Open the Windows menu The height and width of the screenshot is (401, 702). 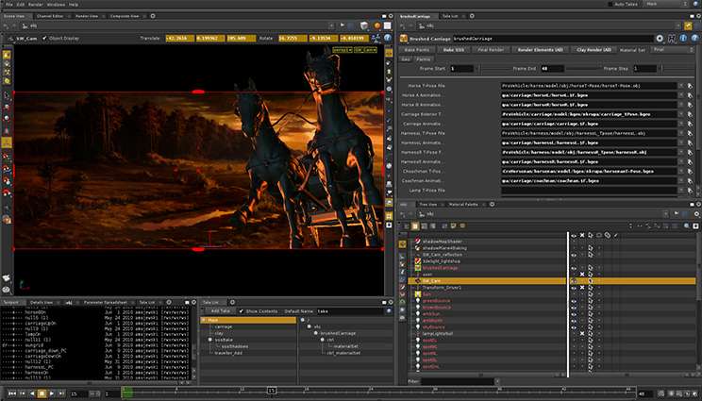point(56,4)
